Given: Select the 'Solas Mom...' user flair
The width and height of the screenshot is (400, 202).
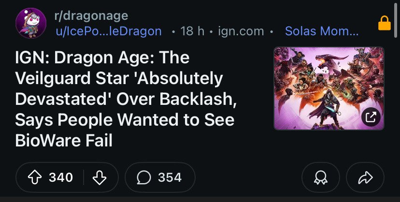Looking at the screenshot, I should (322, 31).
